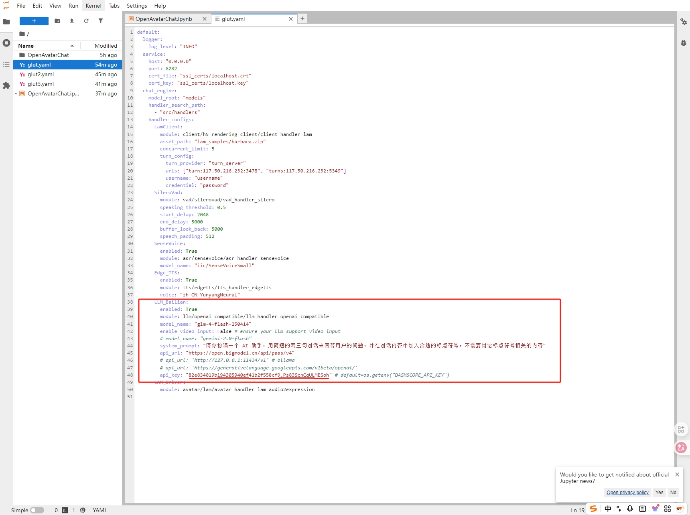Click the IME punctuation mode icon
The image size is (690, 515).
click(x=619, y=509)
